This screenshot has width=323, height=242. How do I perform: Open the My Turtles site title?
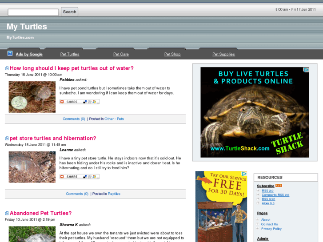(27, 27)
